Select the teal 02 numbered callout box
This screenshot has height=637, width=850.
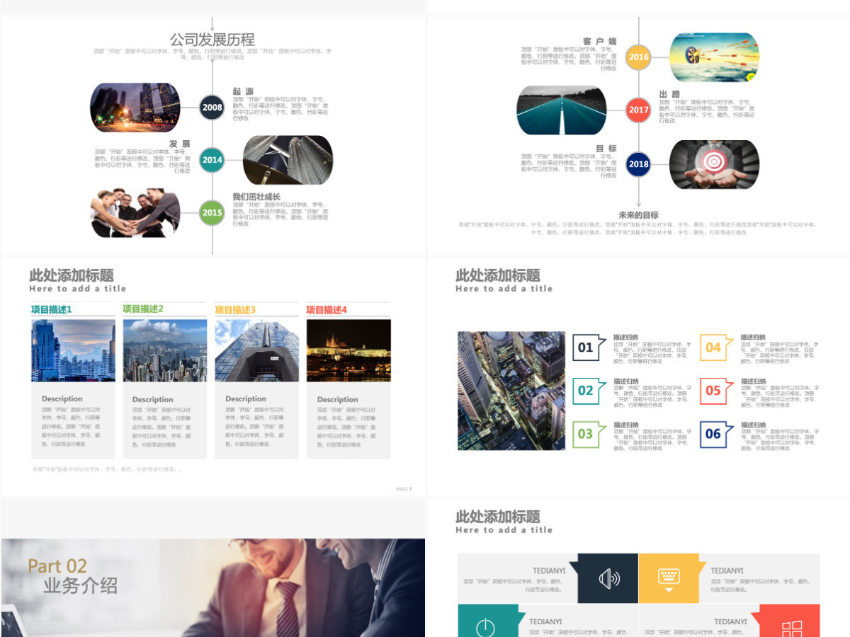pos(589,391)
